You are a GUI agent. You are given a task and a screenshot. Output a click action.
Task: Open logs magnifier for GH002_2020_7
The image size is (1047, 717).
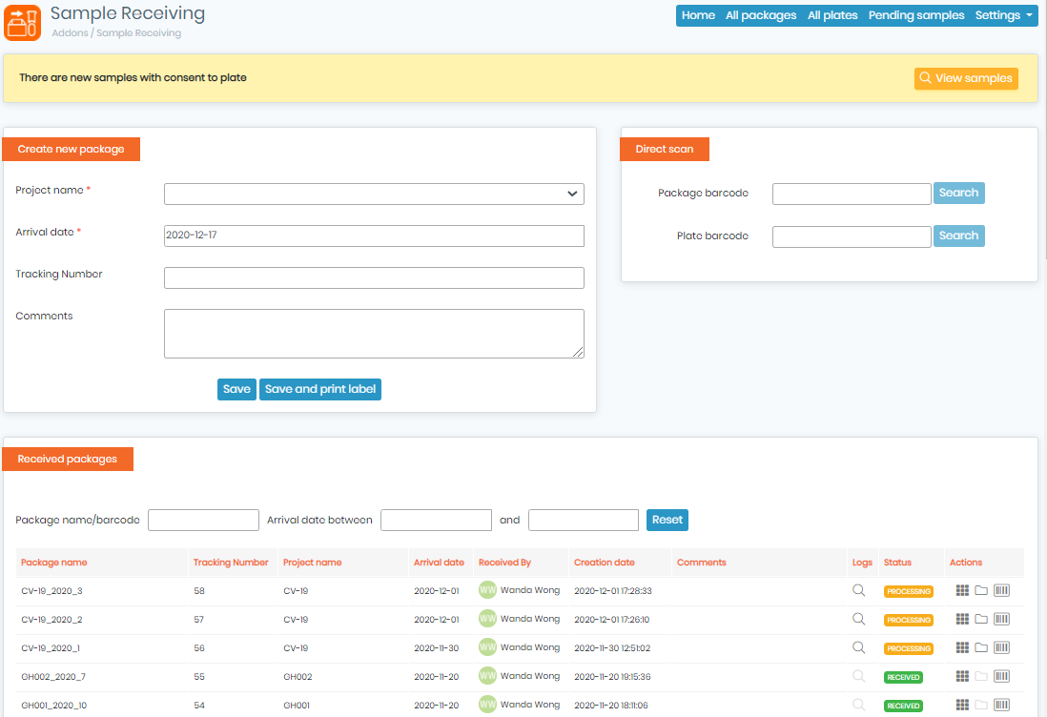pos(859,676)
